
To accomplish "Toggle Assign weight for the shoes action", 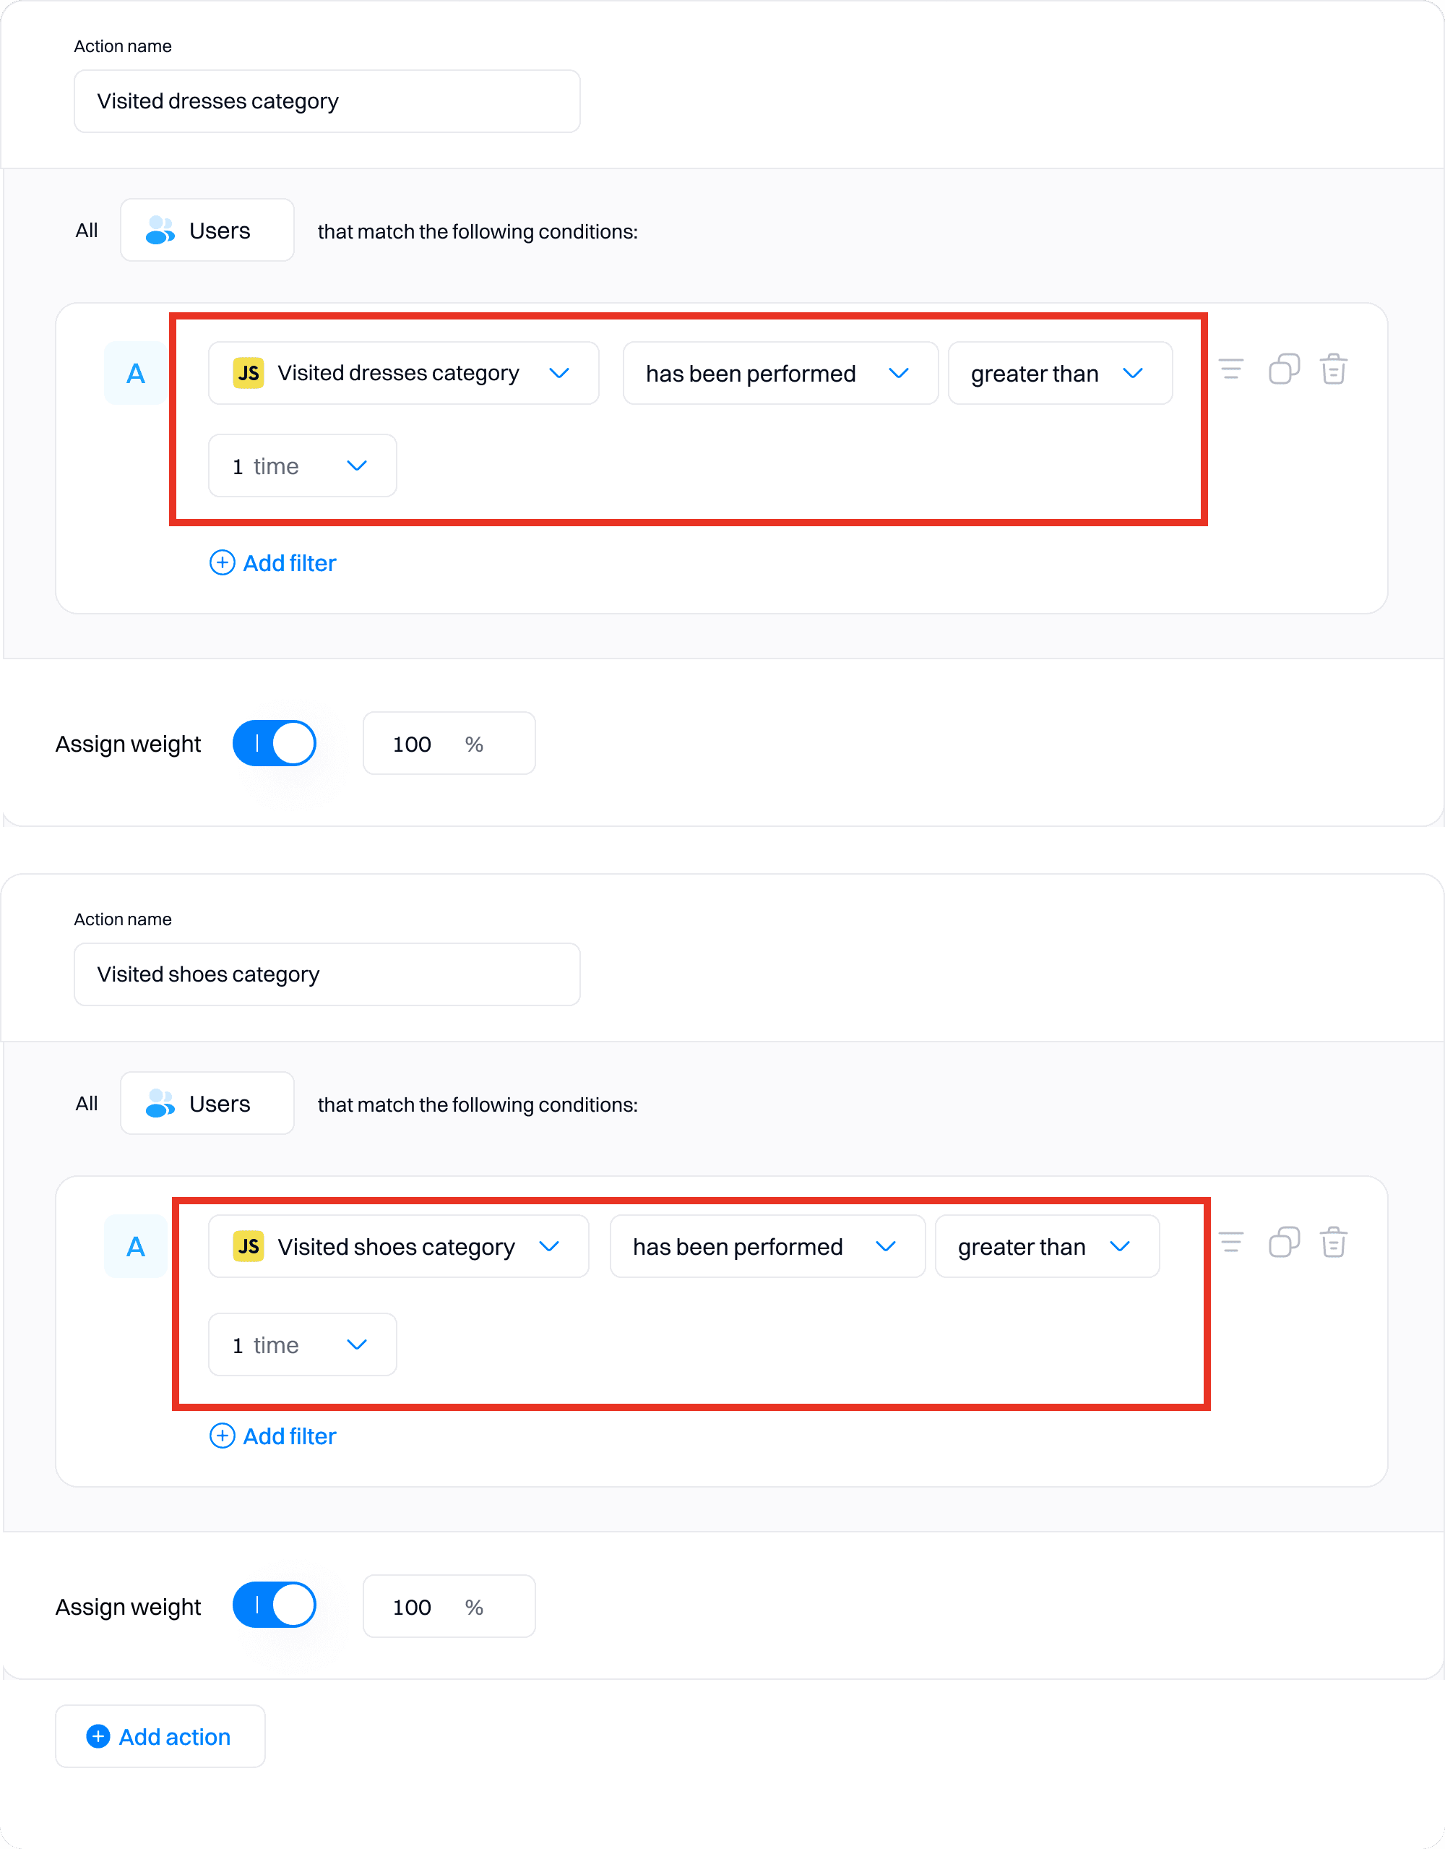I will click(x=275, y=1605).
